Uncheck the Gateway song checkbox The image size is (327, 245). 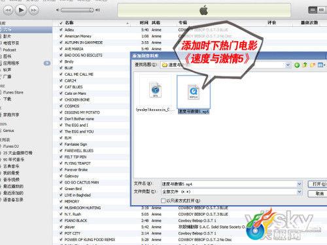(x=61, y=176)
